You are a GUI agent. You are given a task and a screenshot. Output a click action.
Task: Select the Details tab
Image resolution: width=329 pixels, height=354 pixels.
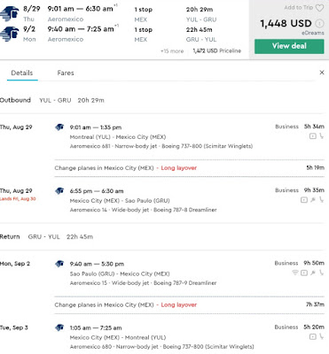click(x=22, y=73)
